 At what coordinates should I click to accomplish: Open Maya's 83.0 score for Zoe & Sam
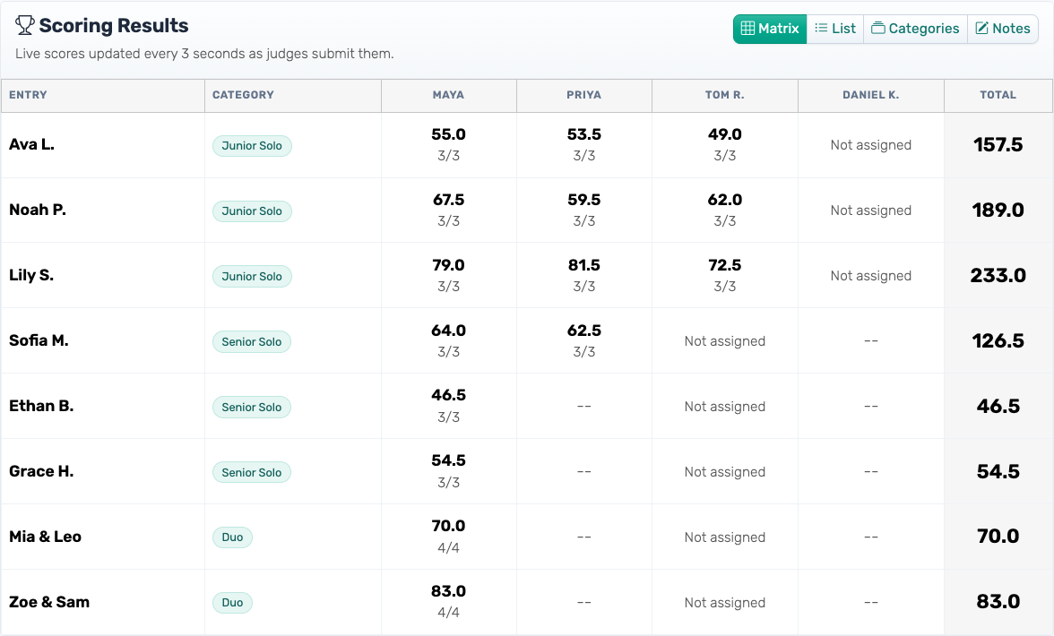pyautogui.click(x=448, y=591)
